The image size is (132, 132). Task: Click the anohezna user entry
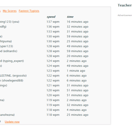[x=7, y=115]
